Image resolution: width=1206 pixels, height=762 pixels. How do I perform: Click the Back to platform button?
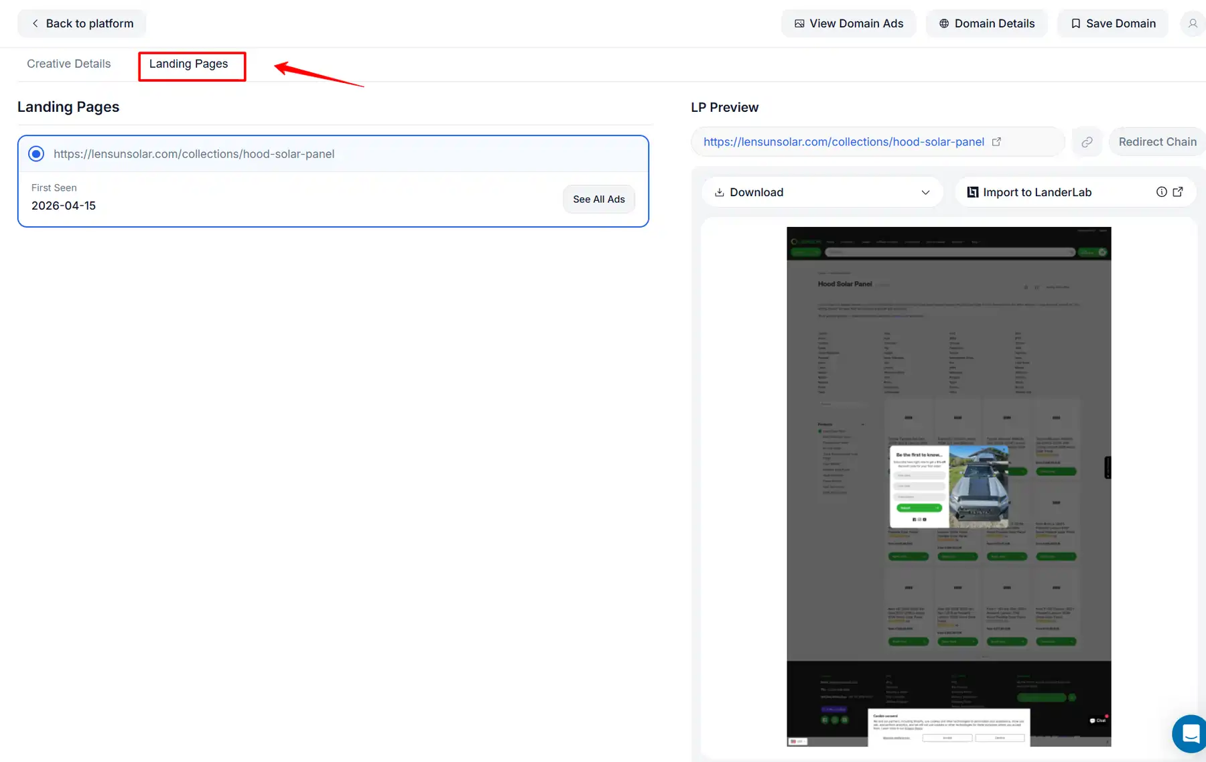point(81,23)
